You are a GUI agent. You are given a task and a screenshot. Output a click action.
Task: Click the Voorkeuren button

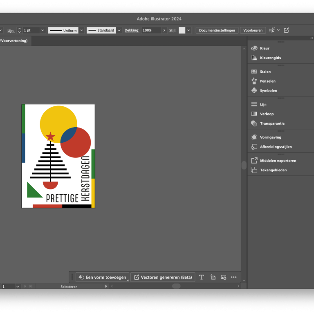click(253, 30)
